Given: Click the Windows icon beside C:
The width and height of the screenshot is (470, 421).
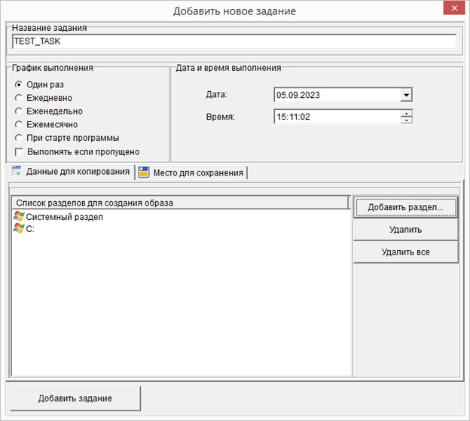Looking at the screenshot, I should tap(19, 228).
